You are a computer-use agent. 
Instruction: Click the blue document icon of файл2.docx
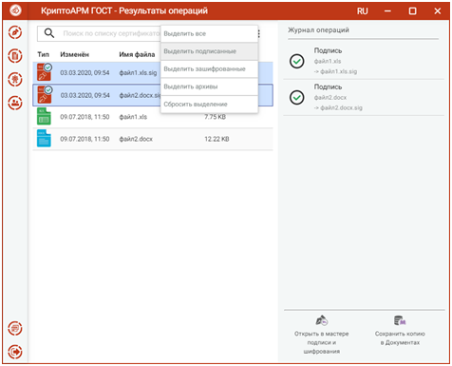[x=44, y=139]
